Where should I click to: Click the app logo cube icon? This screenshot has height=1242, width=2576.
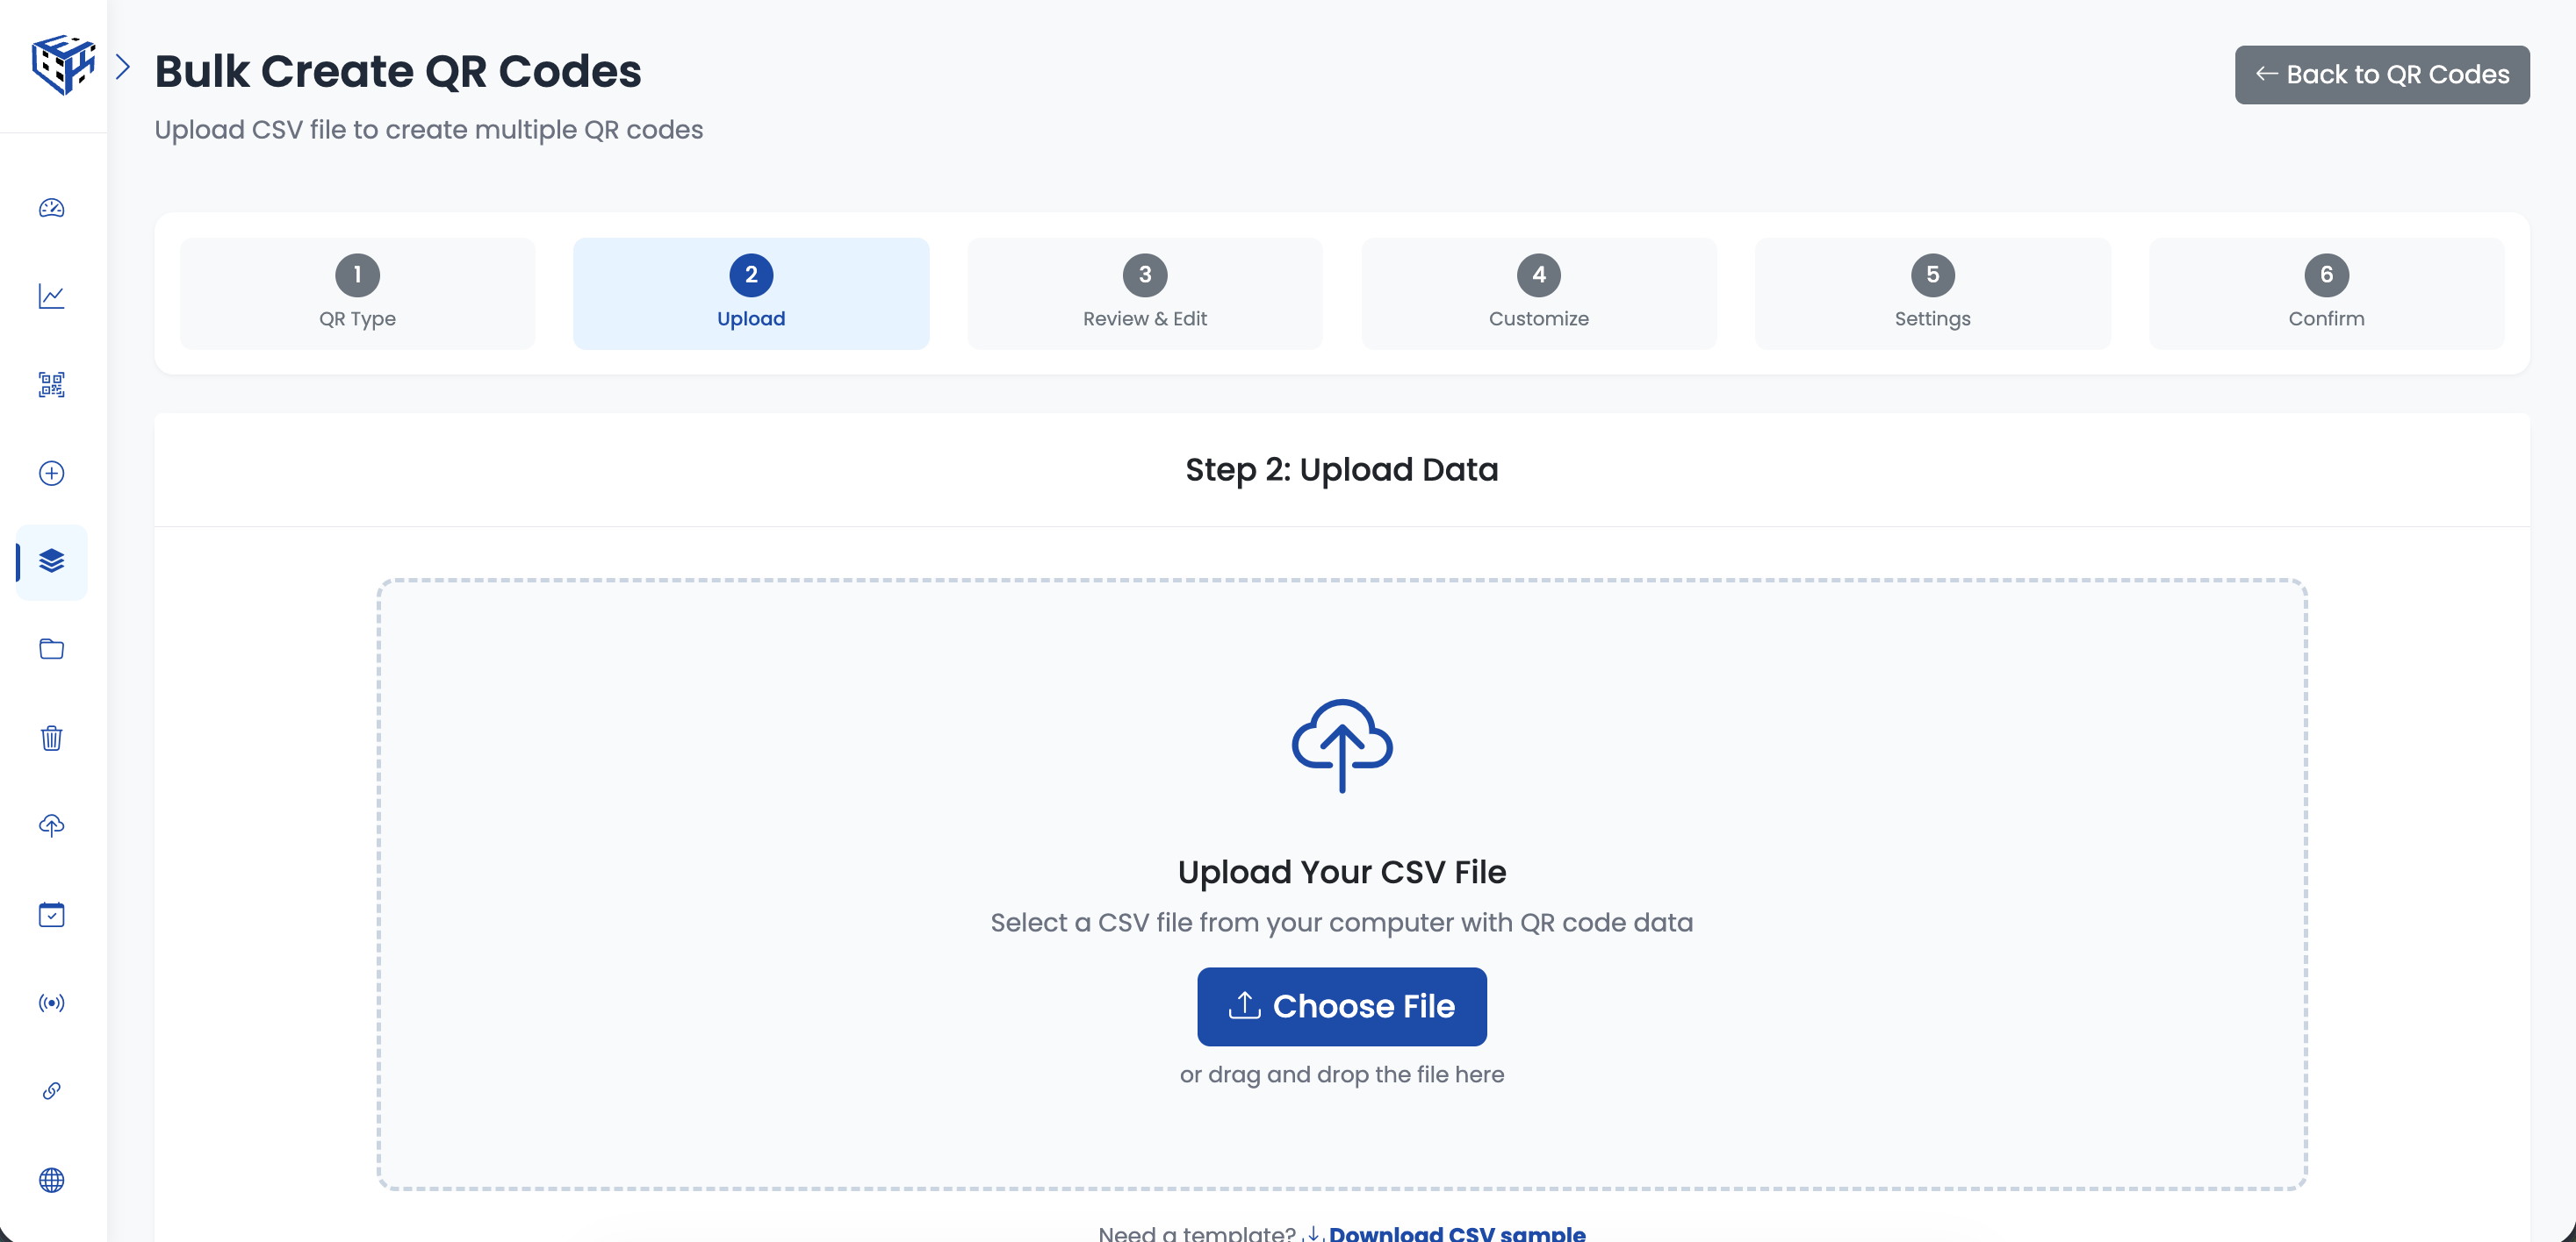pyautogui.click(x=64, y=66)
